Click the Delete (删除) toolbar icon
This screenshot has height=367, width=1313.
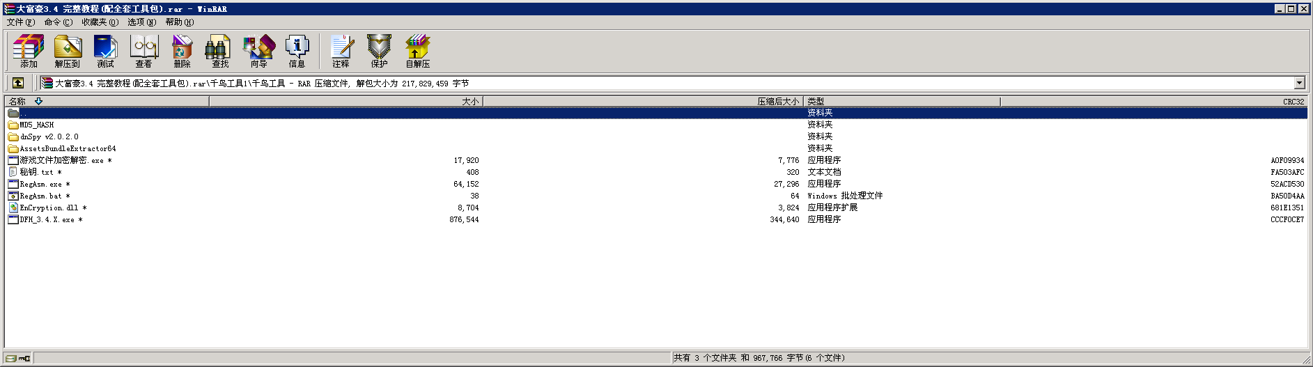click(x=182, y=51)
